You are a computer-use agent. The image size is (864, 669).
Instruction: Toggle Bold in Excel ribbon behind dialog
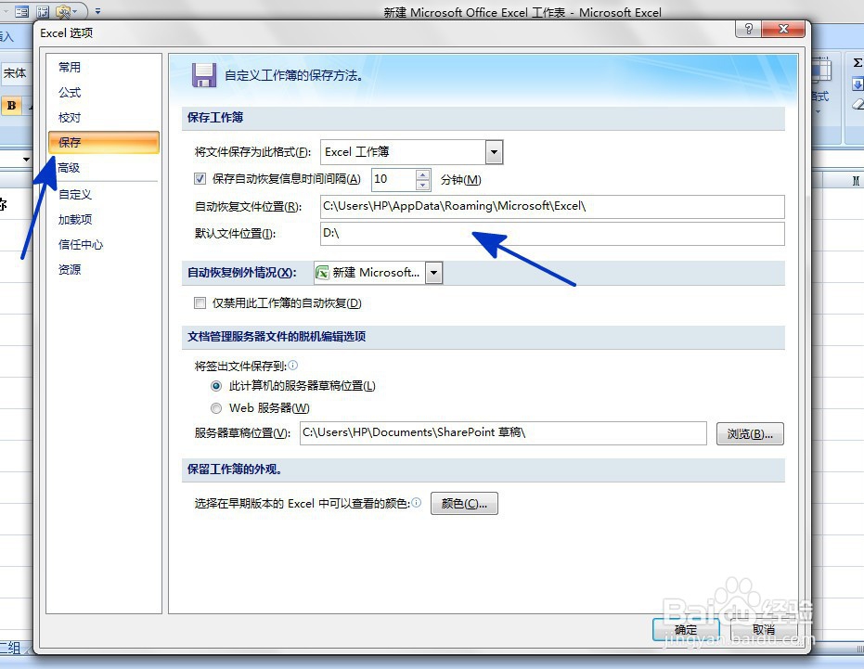click(x=11, y=105)
